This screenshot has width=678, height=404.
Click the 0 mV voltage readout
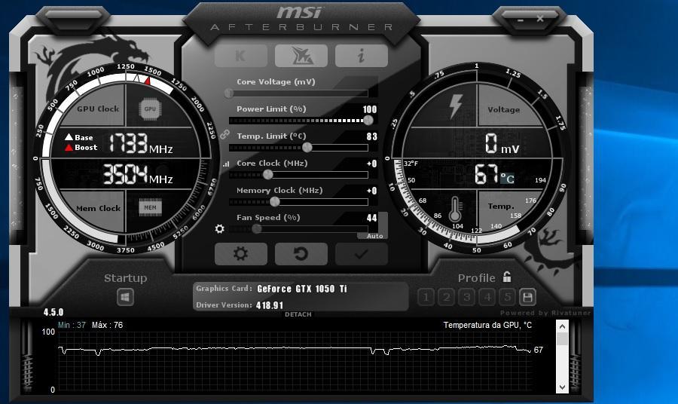tap(502, 144)
